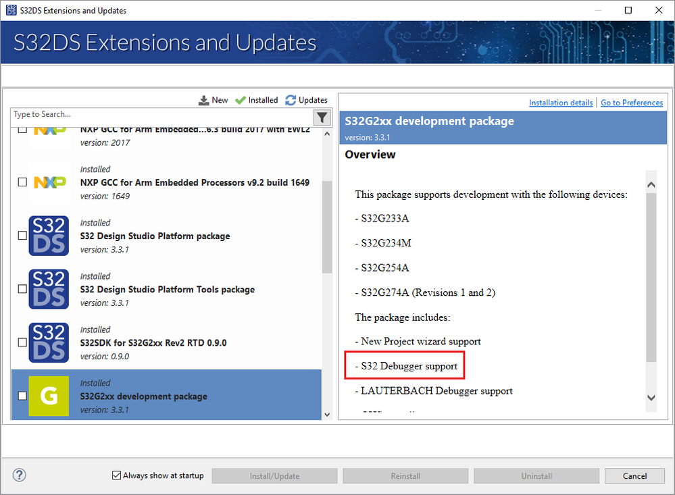Screen dimensions: 675x495
Task: Click overview pane scroll down arrow
Action: (x=651, y=398)
